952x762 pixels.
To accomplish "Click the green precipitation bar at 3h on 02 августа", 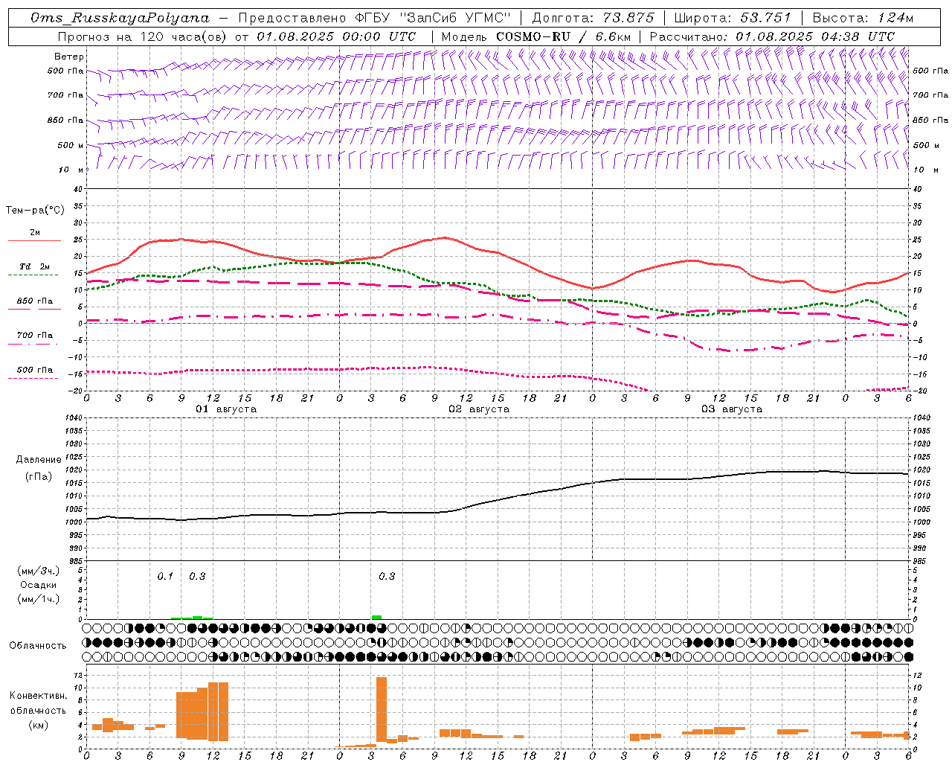I will 376,617.
